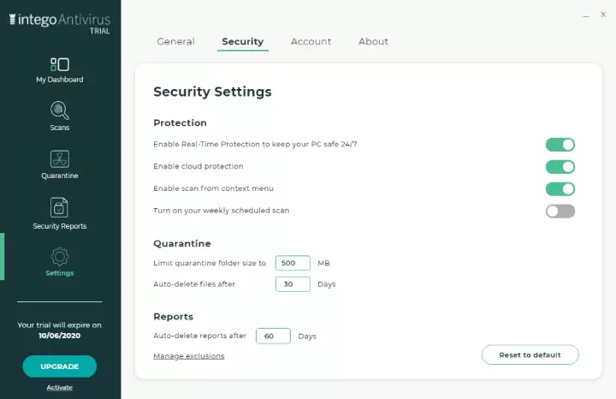Click the 'Limit quarantine folder size to' label
Screen dimensions: 616x399
(x=210, y=263)
